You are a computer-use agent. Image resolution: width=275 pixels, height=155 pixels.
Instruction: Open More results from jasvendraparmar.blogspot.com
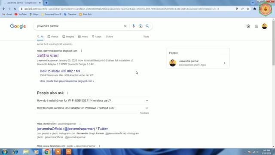(x=67, y=81)
